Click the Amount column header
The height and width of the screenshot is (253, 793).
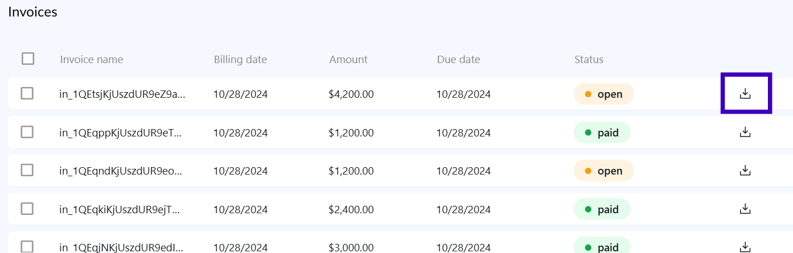click(x=349, y=60)
